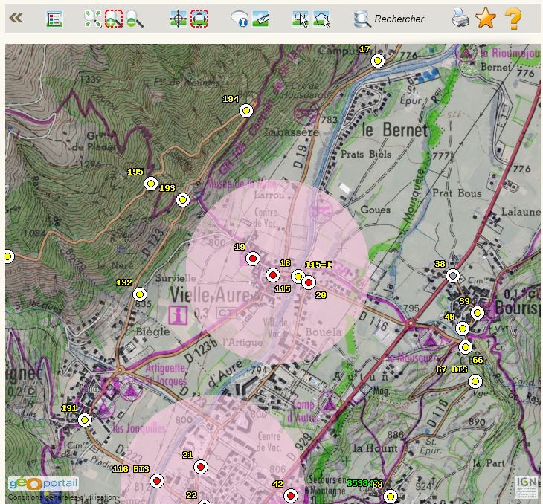
Task: Click the 'le Bernet' map label
Action: pos(395,130)
